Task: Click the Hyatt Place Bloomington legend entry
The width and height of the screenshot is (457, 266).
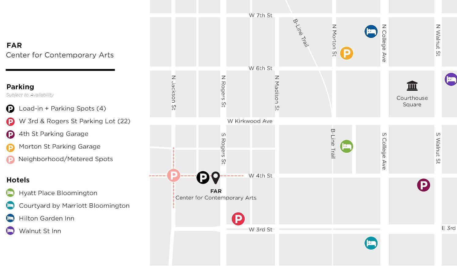Action: tap(52, 193)
